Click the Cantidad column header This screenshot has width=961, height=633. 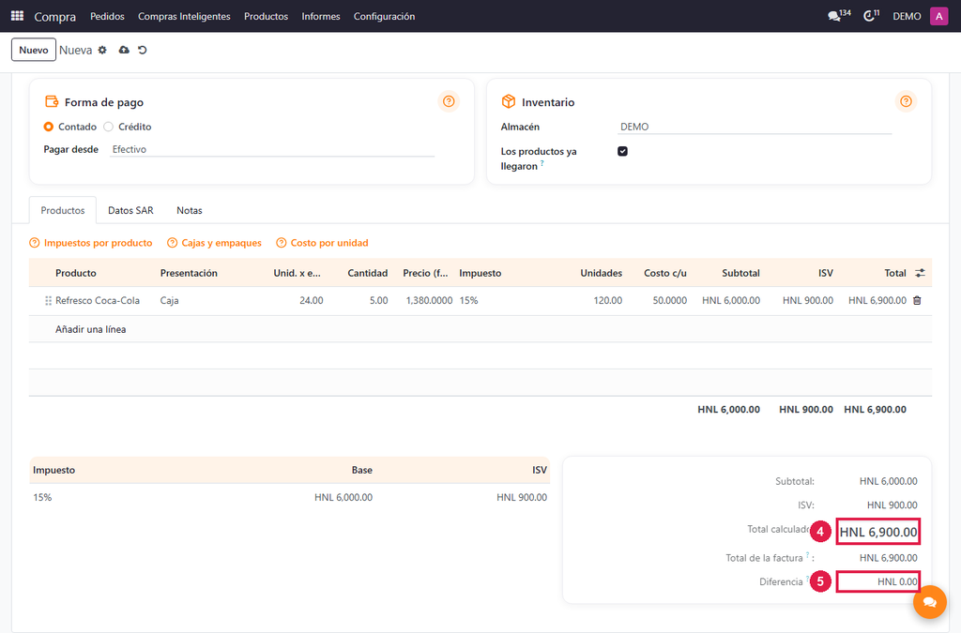coord(368,273)
